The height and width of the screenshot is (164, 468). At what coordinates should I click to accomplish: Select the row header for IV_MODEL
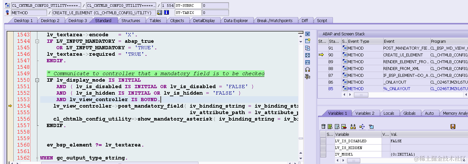tap(323, 155)
